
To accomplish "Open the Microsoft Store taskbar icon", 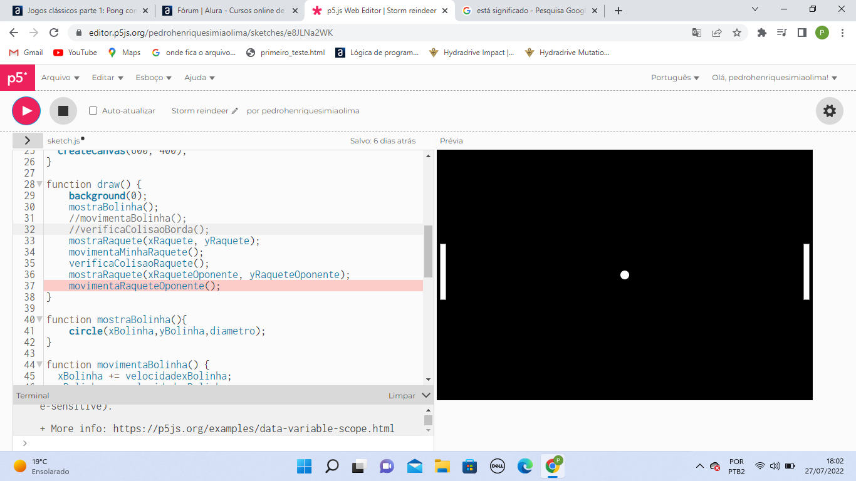I will click(x=469, y=466).
